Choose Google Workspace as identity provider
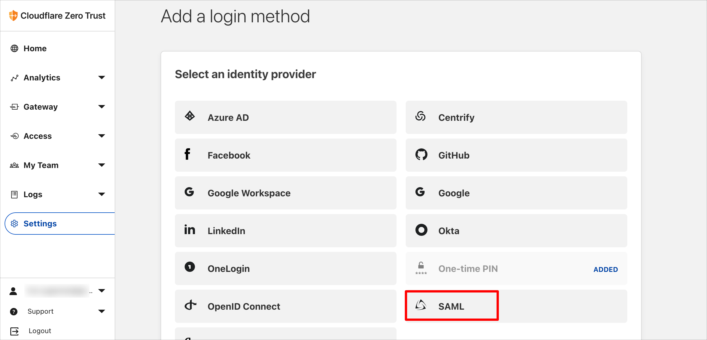Image resolution: width=707 pixels, height=340 pixels. pyautogui.click(x=286, y=193)
